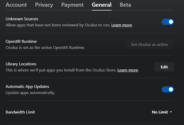Go to the Payment tab
Image resolution: width=184 pixels, height=125 pixels.
tap(72, 5)
